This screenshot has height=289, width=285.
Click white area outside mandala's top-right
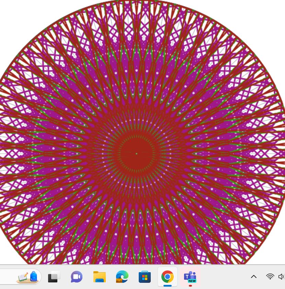pos(271,14)
